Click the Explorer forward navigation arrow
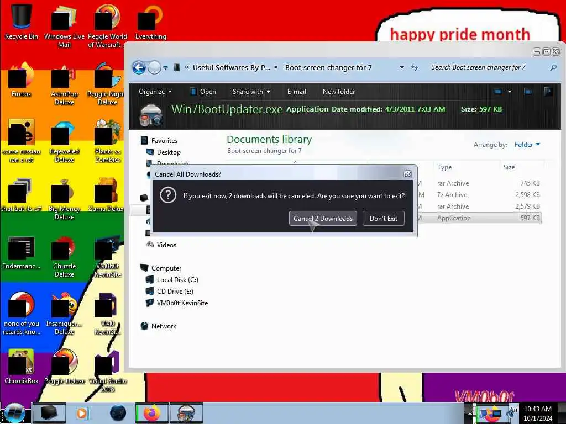The width and height of the screenshot is (566, 424). (155, 67)
